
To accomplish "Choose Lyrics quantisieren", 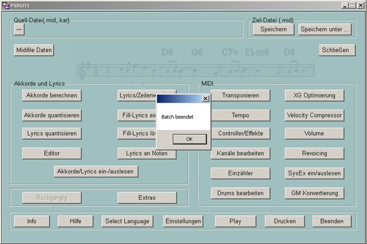I will [52, 133].
